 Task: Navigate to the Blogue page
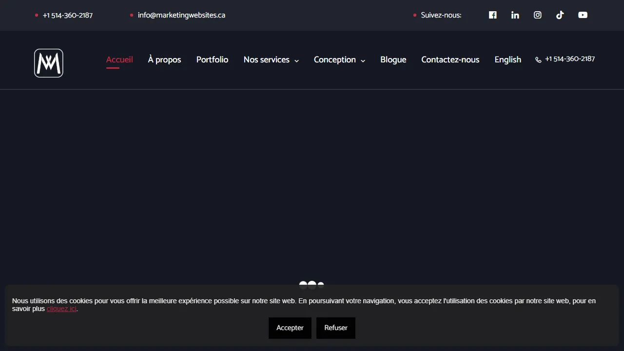pyautogui.click(x=393, y=59)
